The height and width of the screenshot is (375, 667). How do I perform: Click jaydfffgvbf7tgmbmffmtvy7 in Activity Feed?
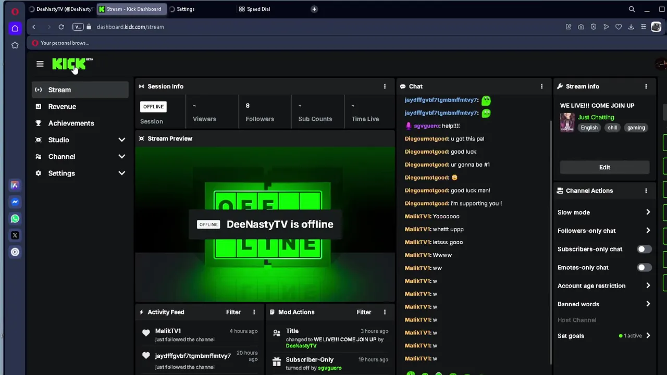(x=193, y=356)
